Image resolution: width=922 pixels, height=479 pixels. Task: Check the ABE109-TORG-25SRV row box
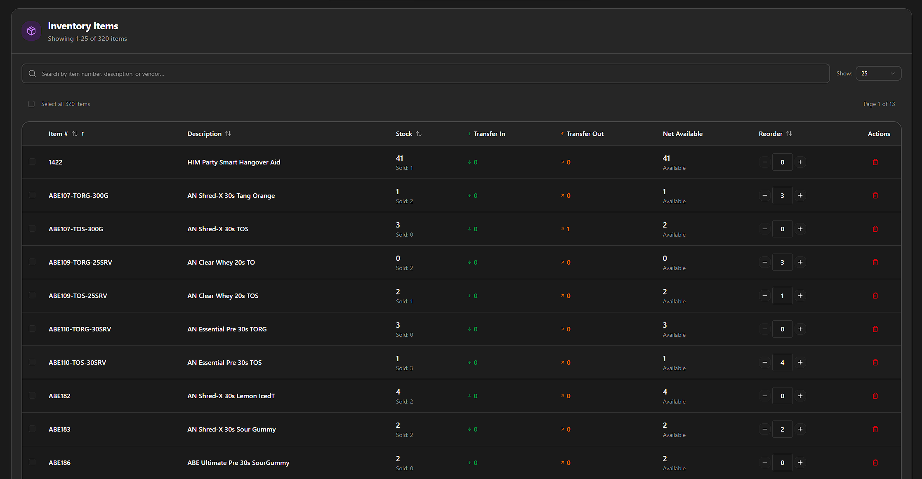[x=32, y=262]
